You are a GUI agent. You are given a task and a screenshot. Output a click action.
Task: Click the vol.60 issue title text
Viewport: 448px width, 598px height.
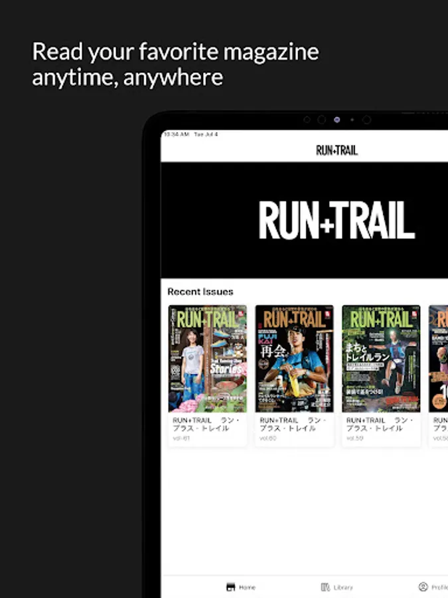click(x=293, y=424)
